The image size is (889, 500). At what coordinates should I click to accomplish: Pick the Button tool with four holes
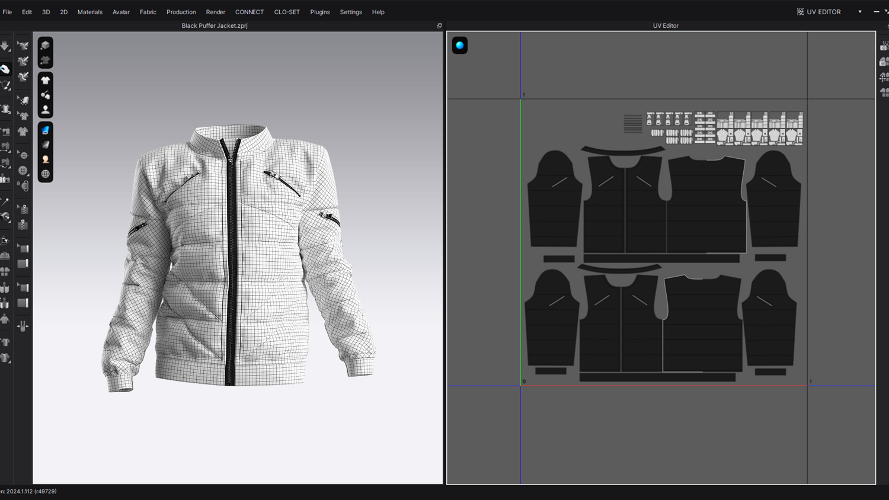(23, 171)
